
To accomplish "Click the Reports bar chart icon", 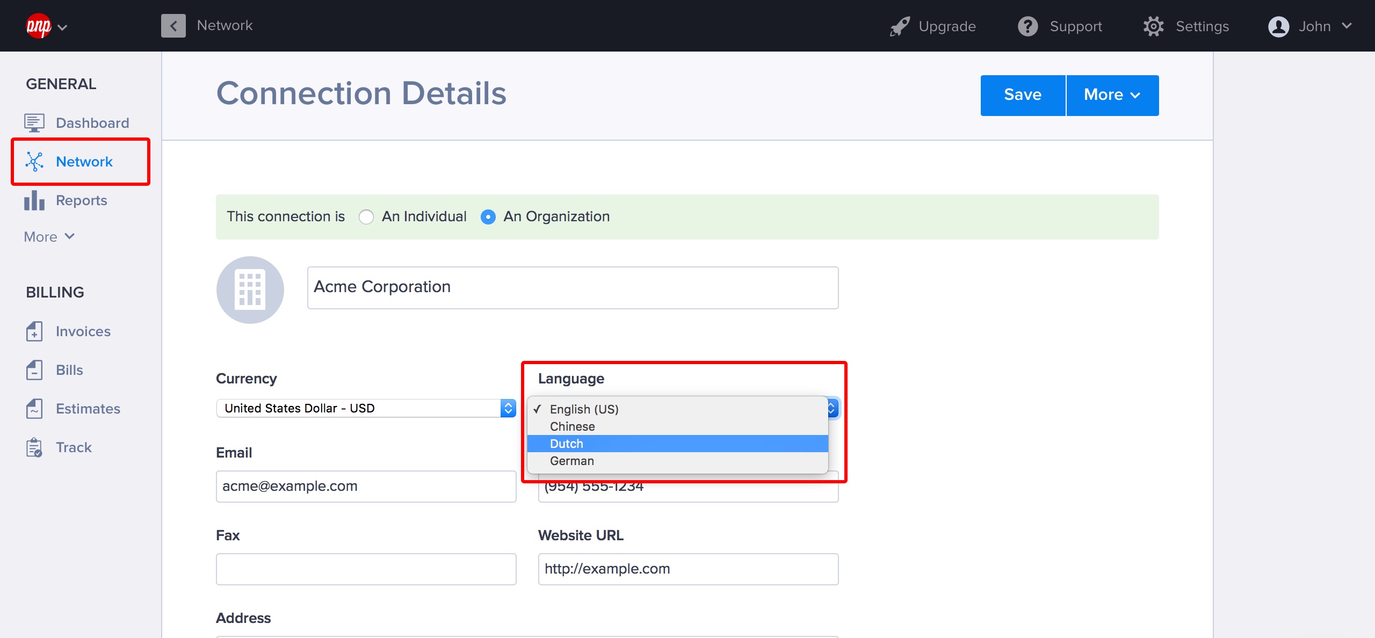I will pos(34,200).
